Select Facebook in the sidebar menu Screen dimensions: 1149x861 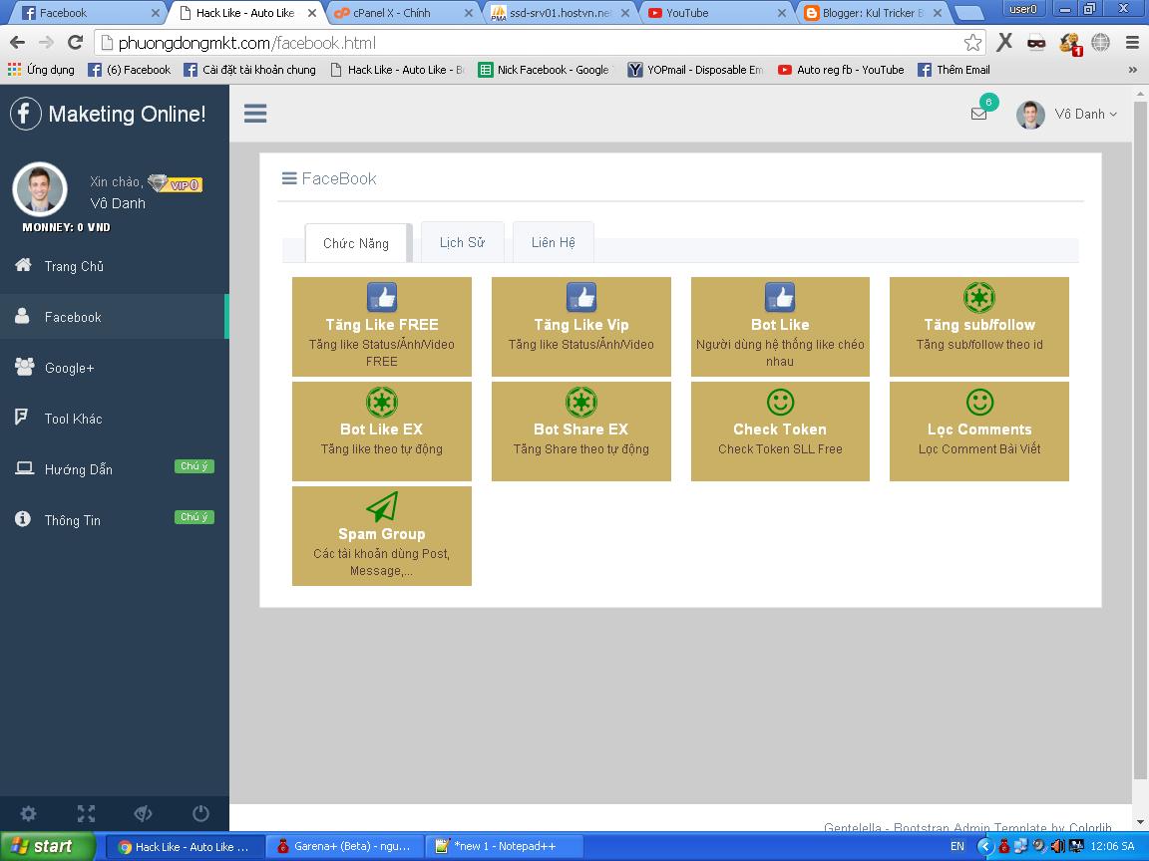click(115, 316)
